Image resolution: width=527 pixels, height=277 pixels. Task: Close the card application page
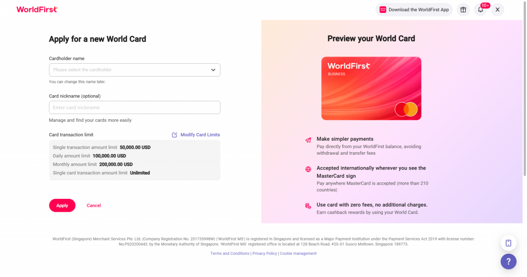497,9
